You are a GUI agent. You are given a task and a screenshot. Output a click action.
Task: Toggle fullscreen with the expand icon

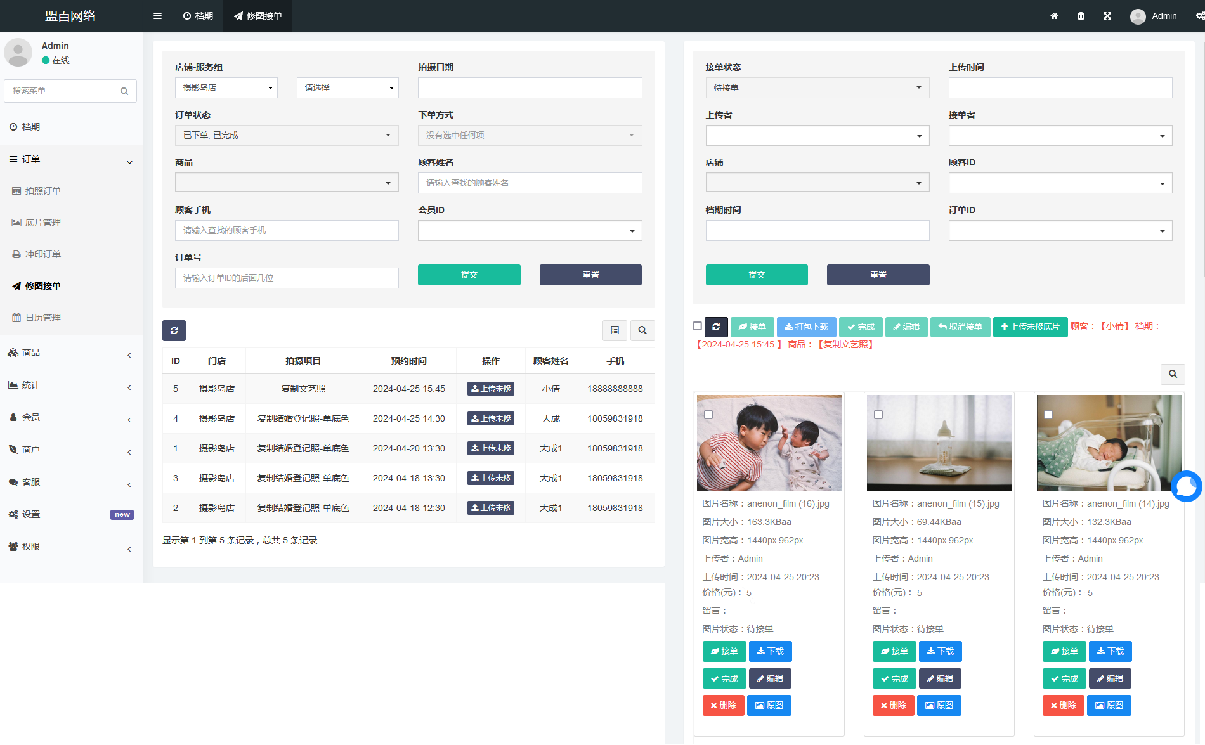coord(1107,16)
